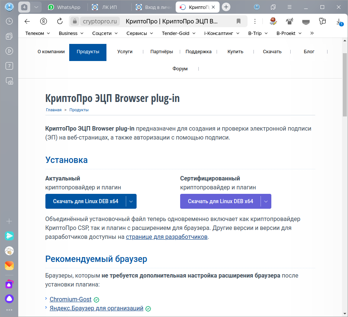Click the lock site security icon
This screenshot has width=348, height=317.
coord(75,21)
